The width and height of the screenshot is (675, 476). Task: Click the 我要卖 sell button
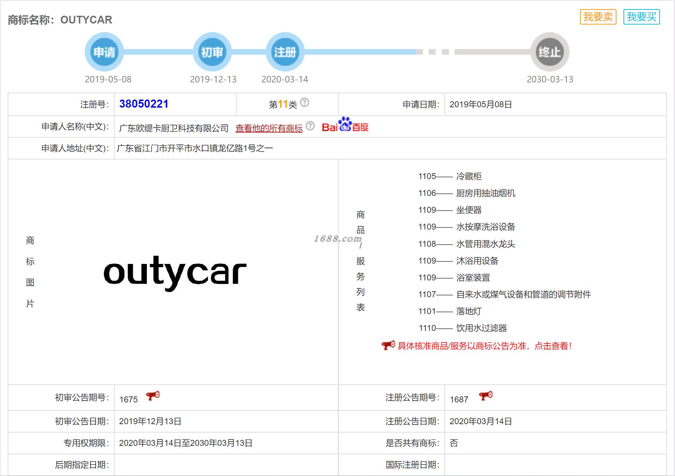click(x=598, y=17)
